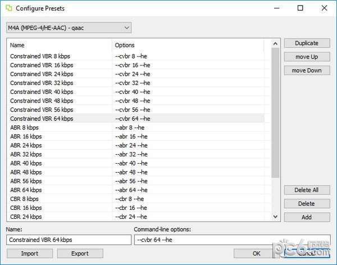Click the Configure Presets window icon
The height and width of the screenshot is (265, 337).
coord(9,8)
